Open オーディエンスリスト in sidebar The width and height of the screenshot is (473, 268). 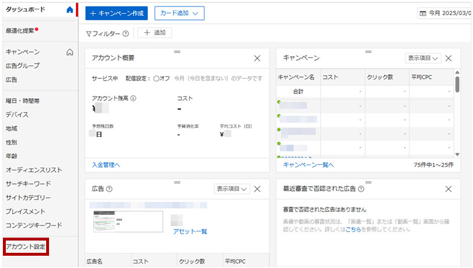pyautogui.click(x=34, y=170)
